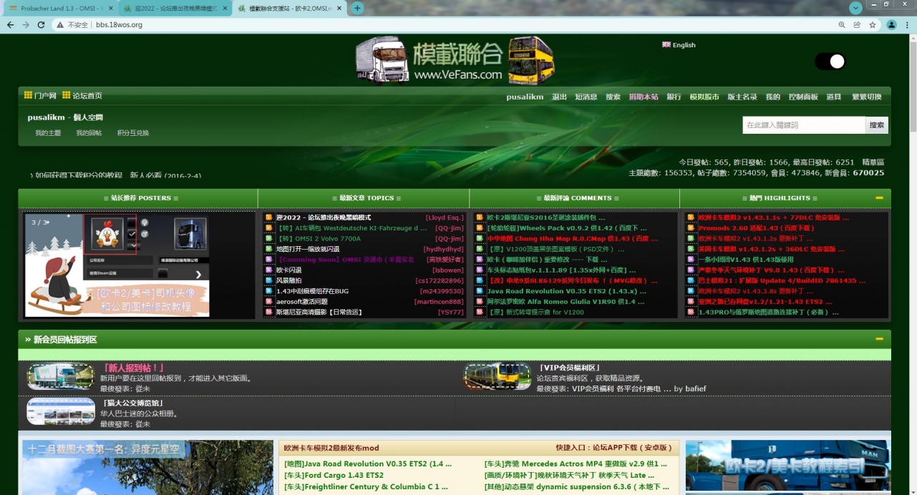This screenshot has height=495, width=917.
Task: Switch language to English
Action: click(679, 44)
